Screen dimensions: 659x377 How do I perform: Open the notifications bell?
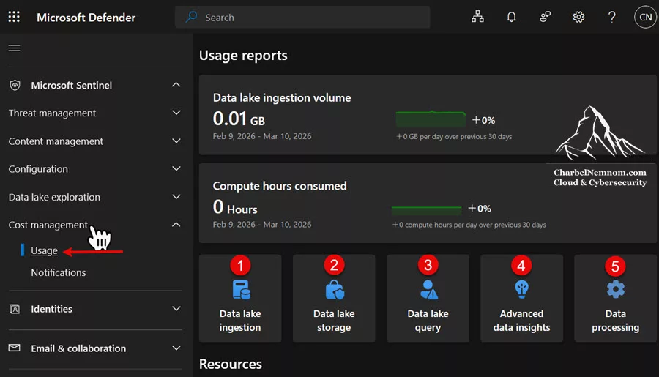(512, 17)
